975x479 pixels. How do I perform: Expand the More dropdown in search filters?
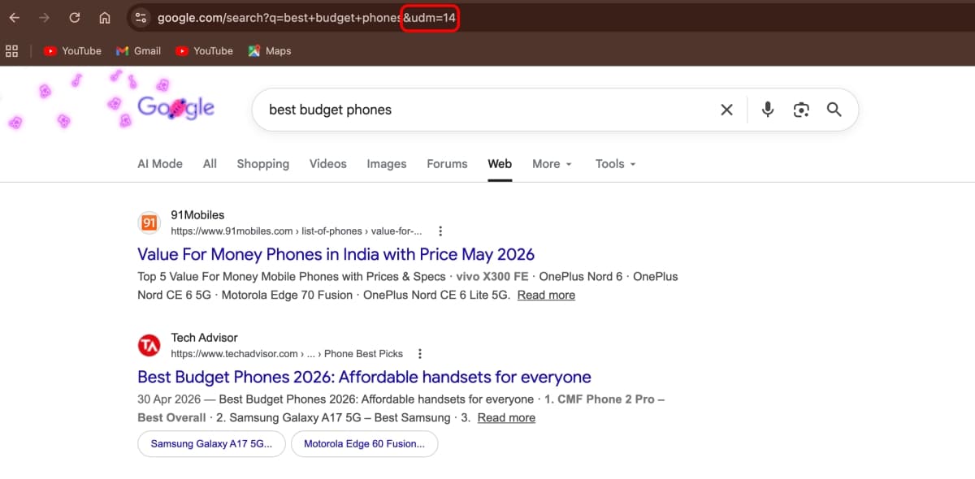(x=552, y=164)
